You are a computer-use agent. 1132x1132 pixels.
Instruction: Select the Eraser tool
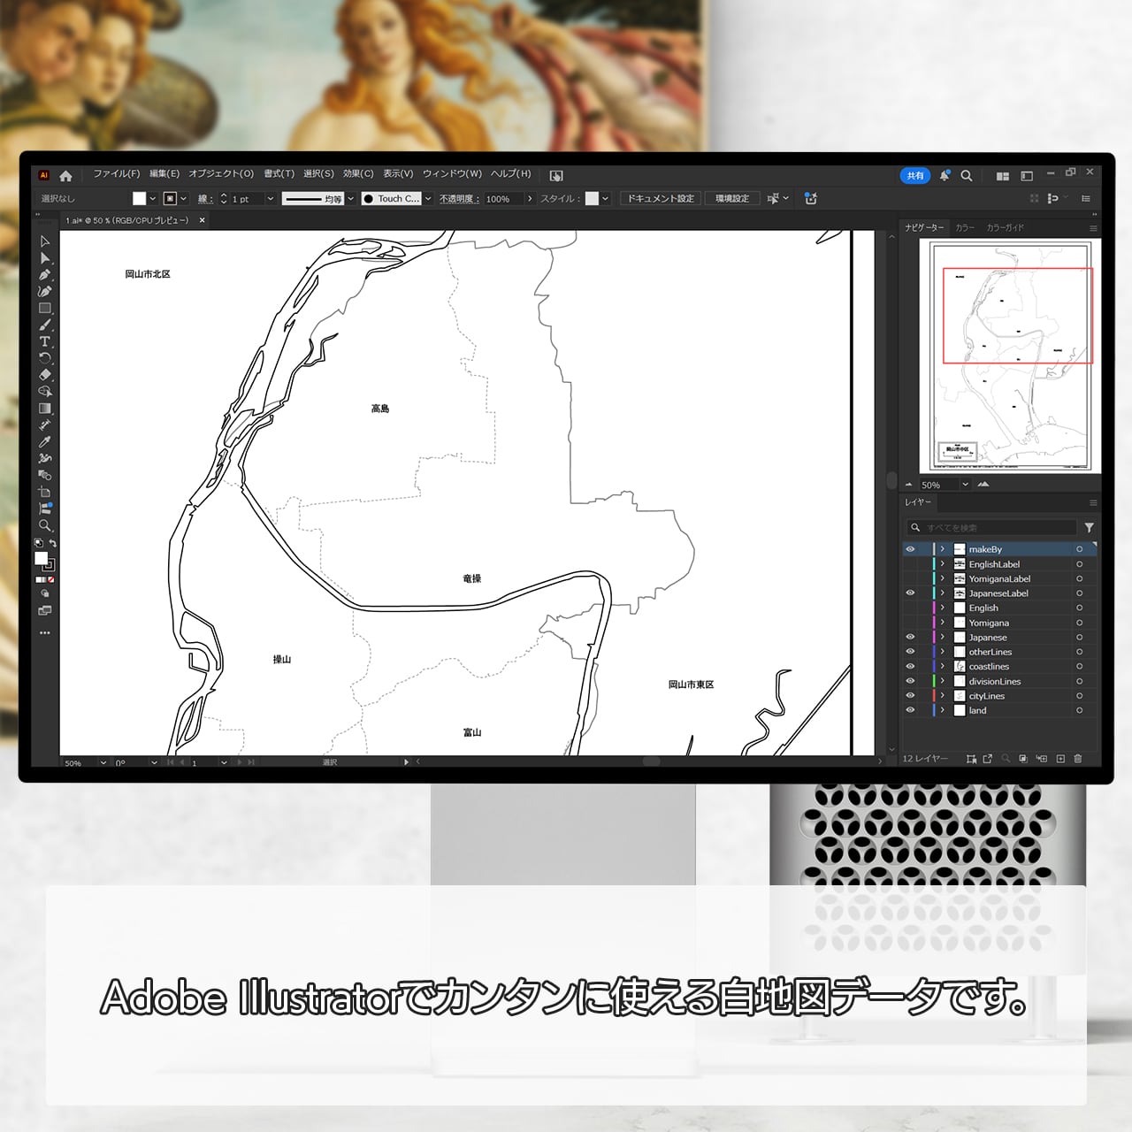pos(44,375)
